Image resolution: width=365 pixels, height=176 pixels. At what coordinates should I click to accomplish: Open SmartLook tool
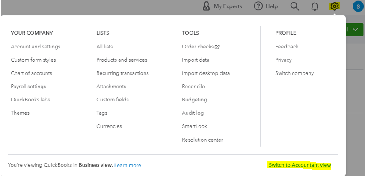(194, 126)
